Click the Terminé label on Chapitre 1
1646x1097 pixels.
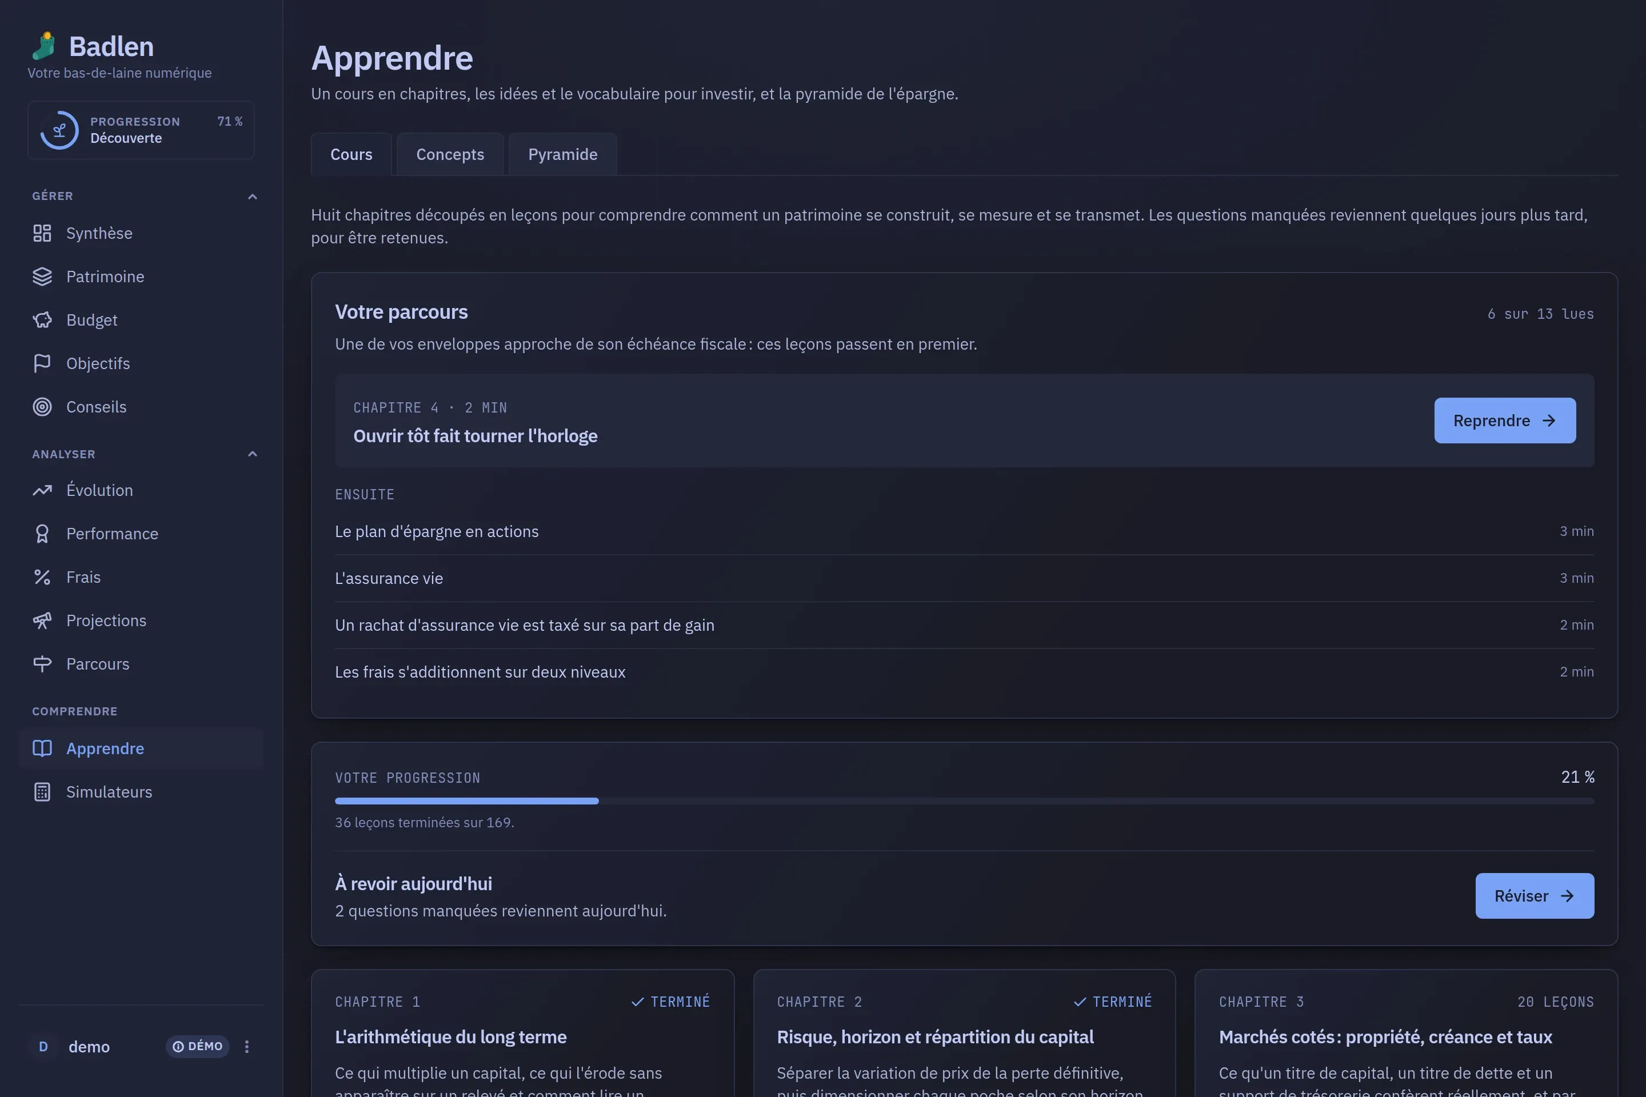670,1002
